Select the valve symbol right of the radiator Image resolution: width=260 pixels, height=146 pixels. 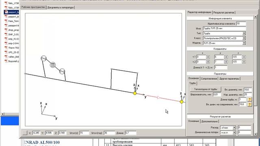(x=62, y=71)
